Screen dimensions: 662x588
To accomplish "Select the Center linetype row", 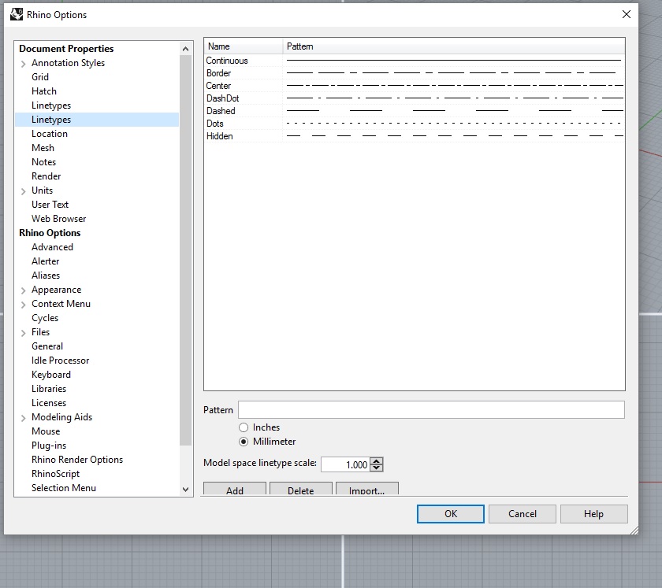I will coord(415,86).
